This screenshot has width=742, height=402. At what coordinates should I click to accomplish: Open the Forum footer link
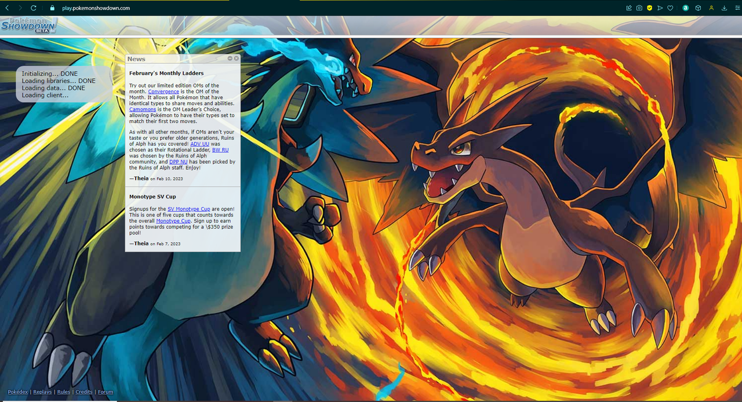(106, 392)
